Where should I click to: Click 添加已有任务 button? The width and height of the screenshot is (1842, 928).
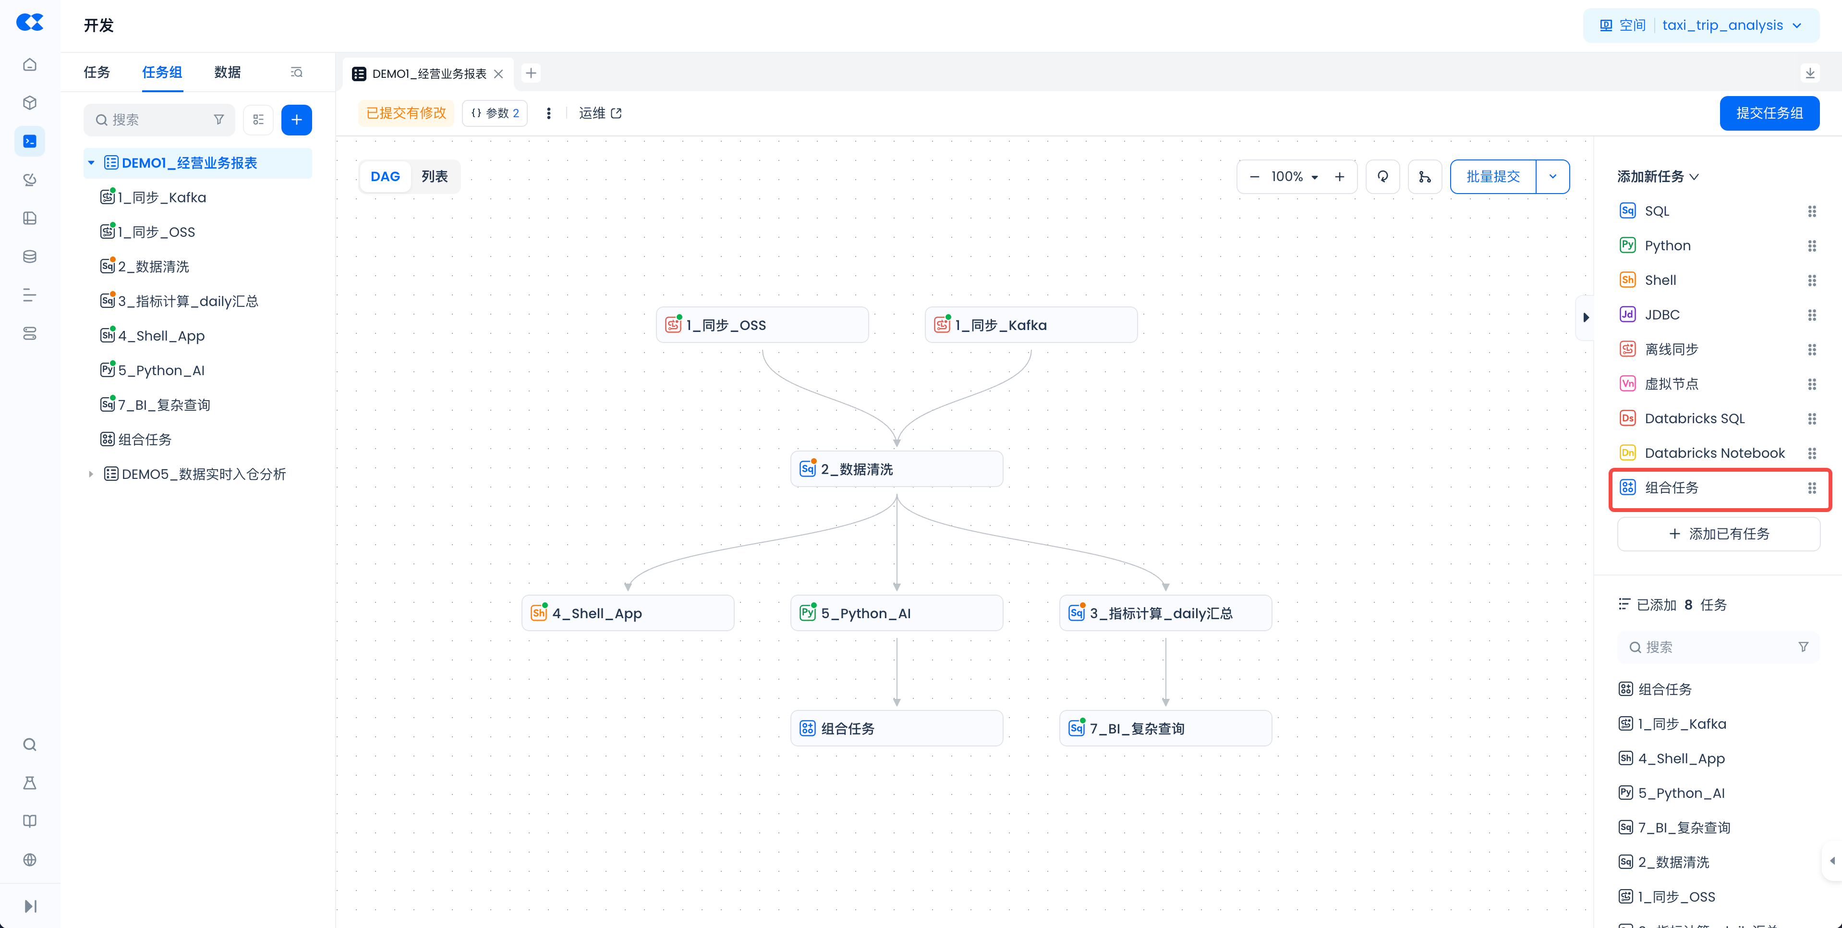[1718, 534]
